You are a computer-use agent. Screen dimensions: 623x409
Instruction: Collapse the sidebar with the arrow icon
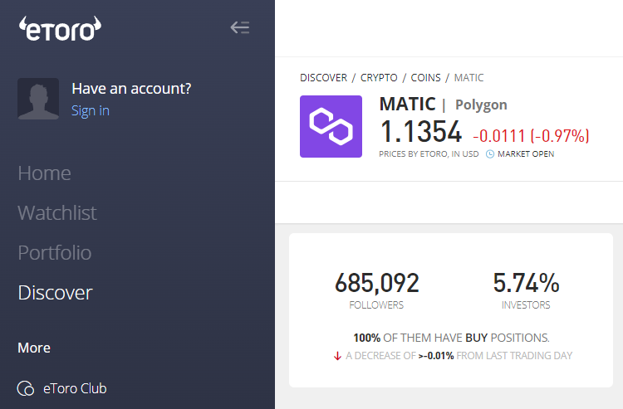[x=240, y=27]
